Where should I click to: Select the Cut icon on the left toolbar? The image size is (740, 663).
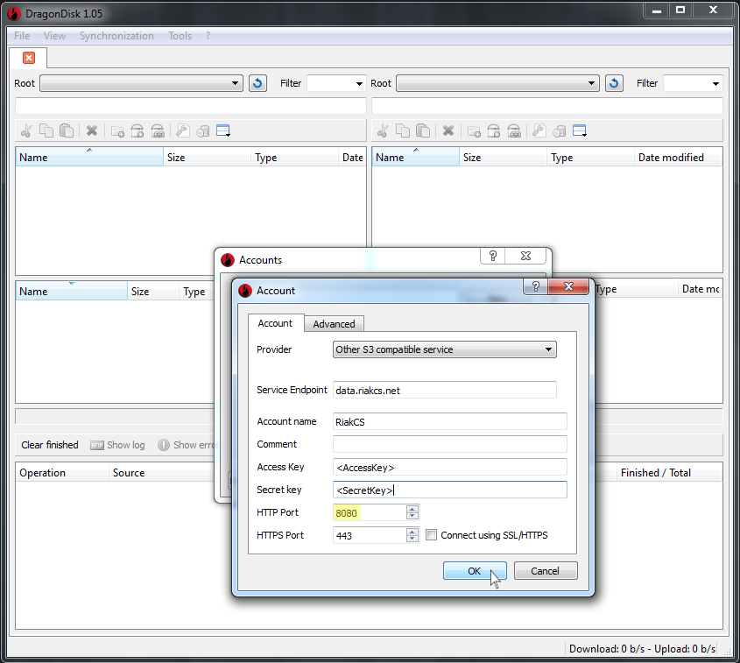[26, 130]
